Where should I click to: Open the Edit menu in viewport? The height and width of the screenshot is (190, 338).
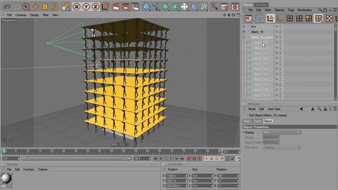10,15
